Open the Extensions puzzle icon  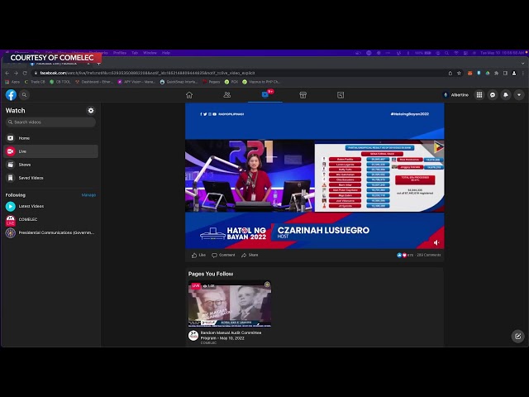(x=496, y=73)
